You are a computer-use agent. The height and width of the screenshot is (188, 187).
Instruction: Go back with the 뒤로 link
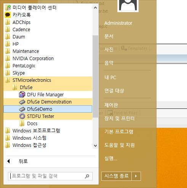point(23,161)
